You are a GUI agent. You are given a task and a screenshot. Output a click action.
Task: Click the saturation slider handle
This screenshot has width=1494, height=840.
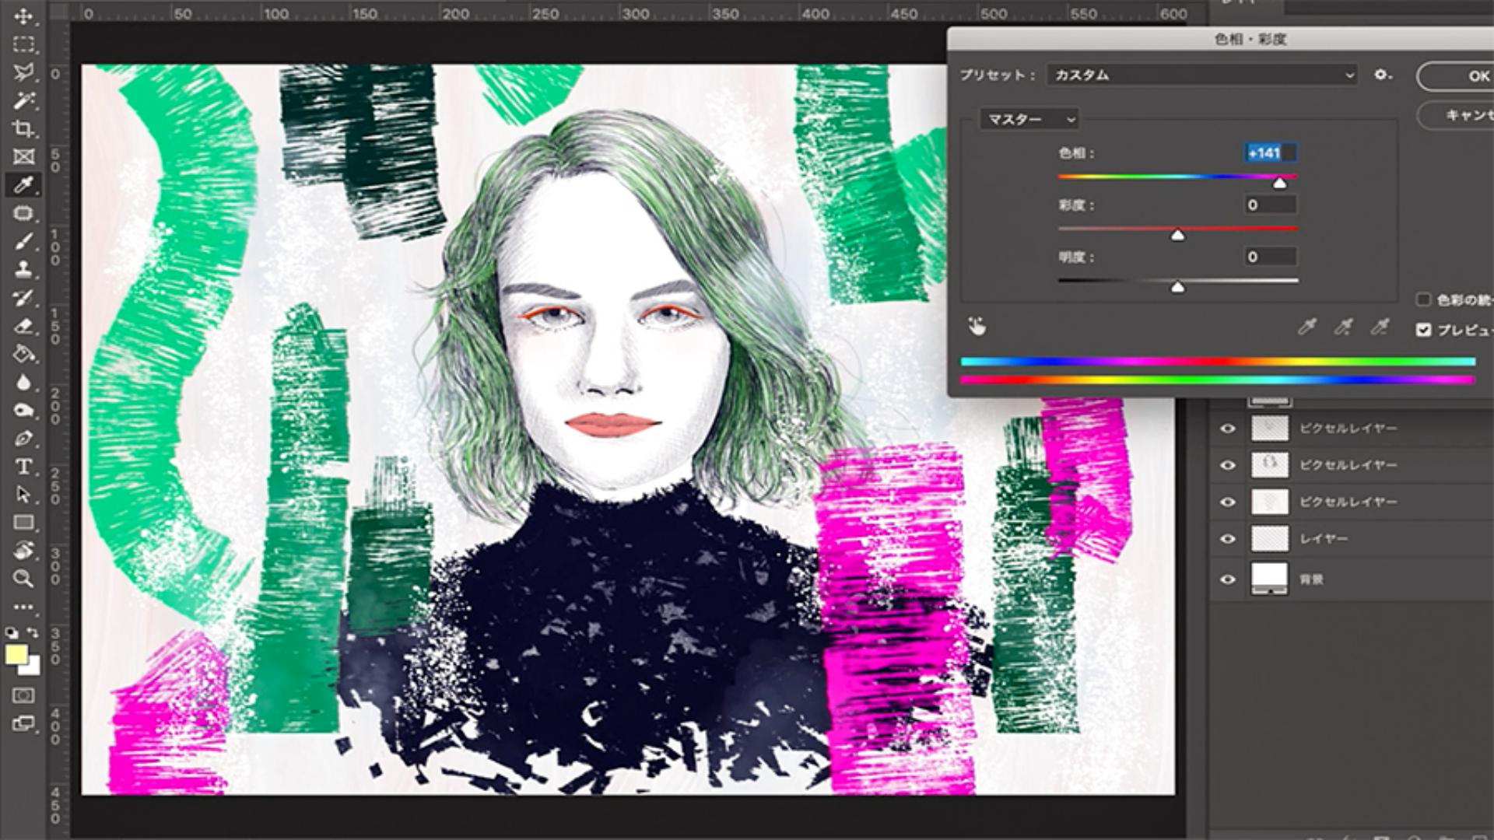pyautogui.click(x=1177, y=235)
